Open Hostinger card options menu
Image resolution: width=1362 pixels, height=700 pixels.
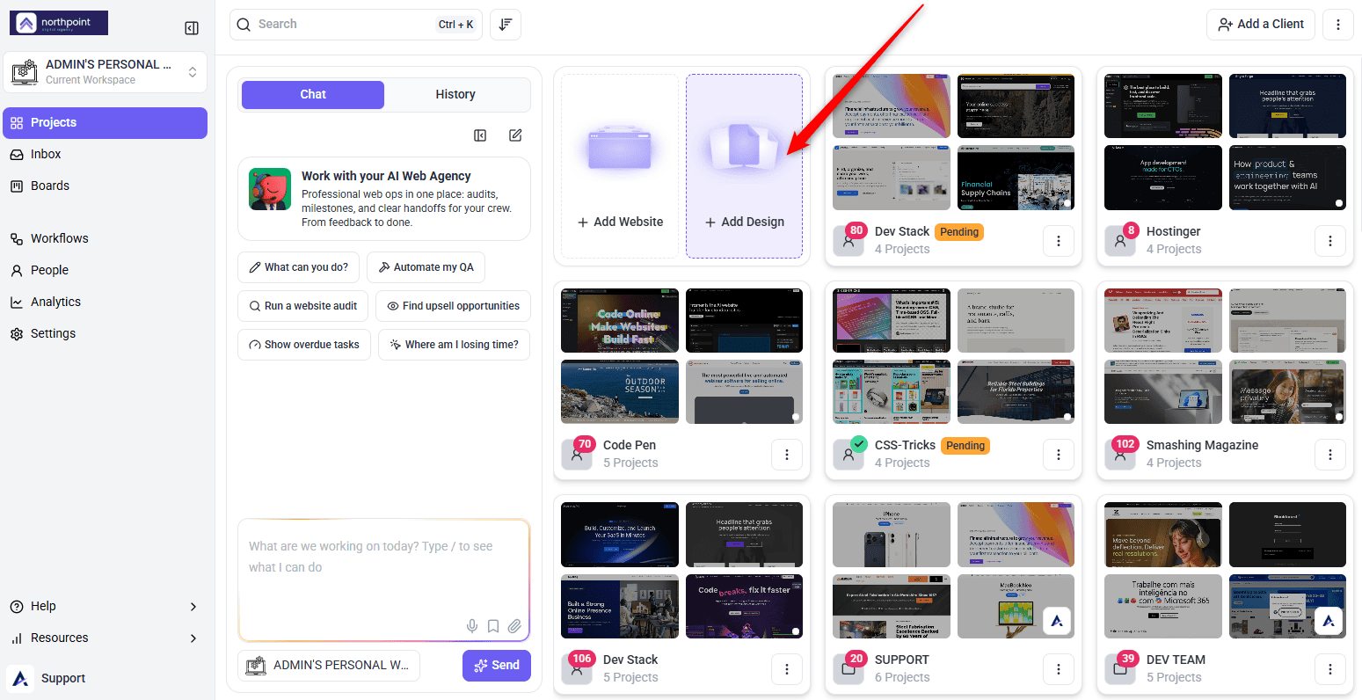pyautogui.click(x=1330, y=241)
